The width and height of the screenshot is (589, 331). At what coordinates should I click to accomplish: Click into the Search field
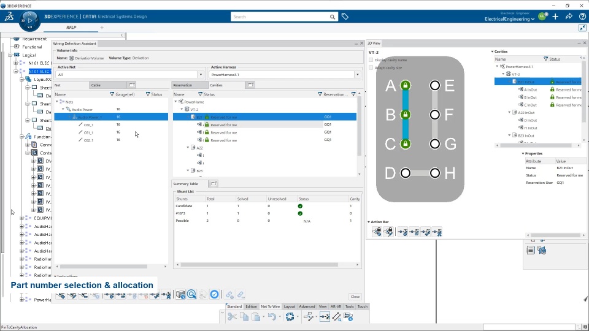pos(280,17)
